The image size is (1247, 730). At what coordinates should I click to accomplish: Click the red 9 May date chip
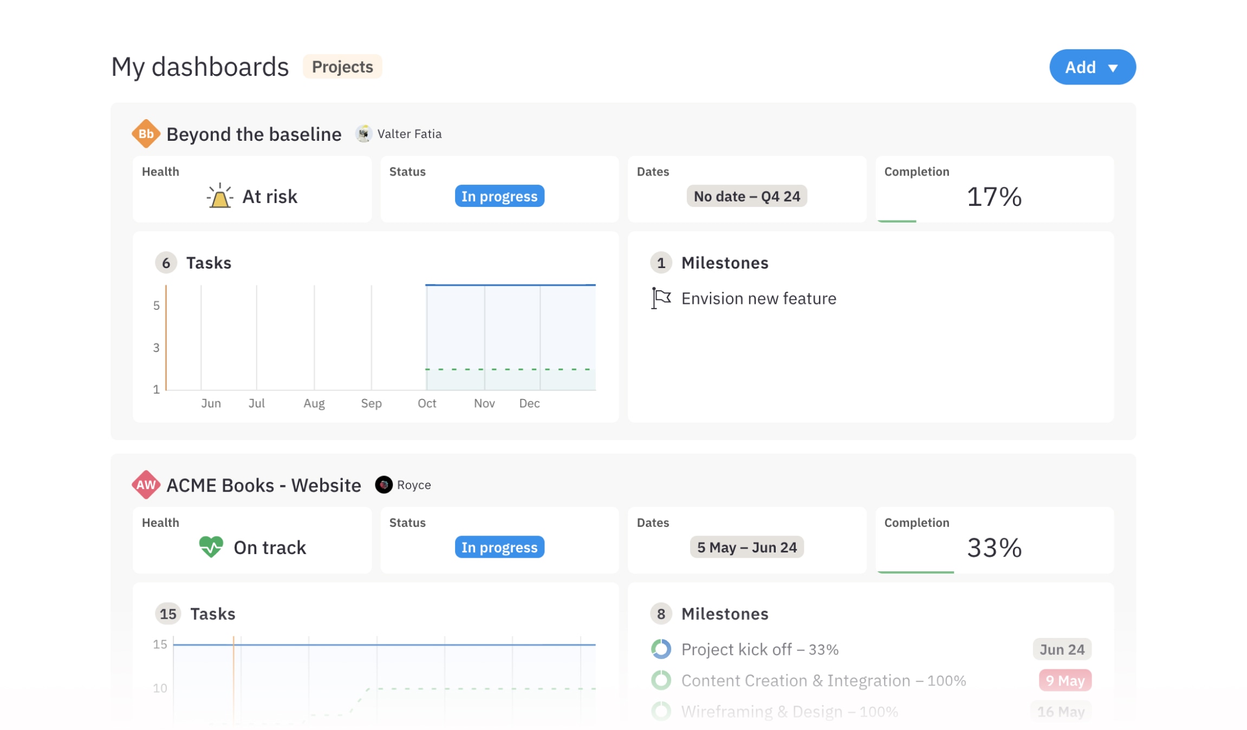pyautogui.click(x=1065, y=681)
